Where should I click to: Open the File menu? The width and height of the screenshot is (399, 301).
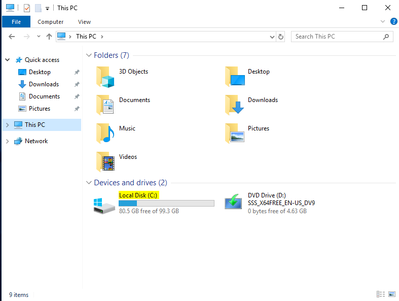tap(16, 22)
